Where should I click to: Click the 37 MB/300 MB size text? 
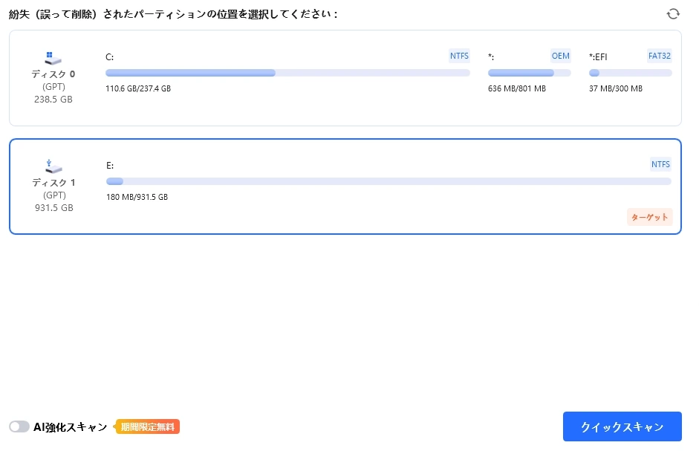click(616, 88)
